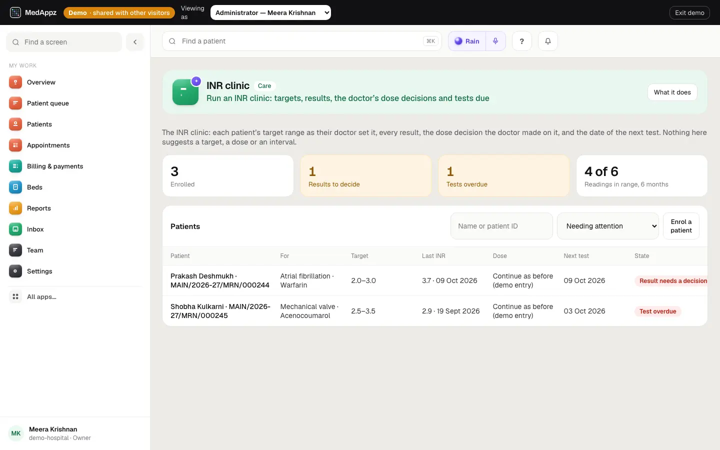
Task: Click the Enrolled count card
Action: pyautogui.click(x=228, y=176)
